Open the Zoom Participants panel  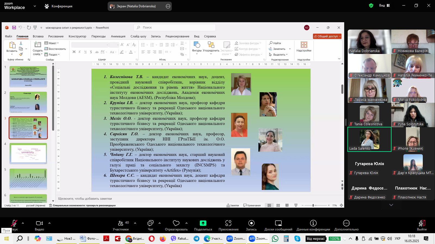pyautogui.click(x=121, y=225)
